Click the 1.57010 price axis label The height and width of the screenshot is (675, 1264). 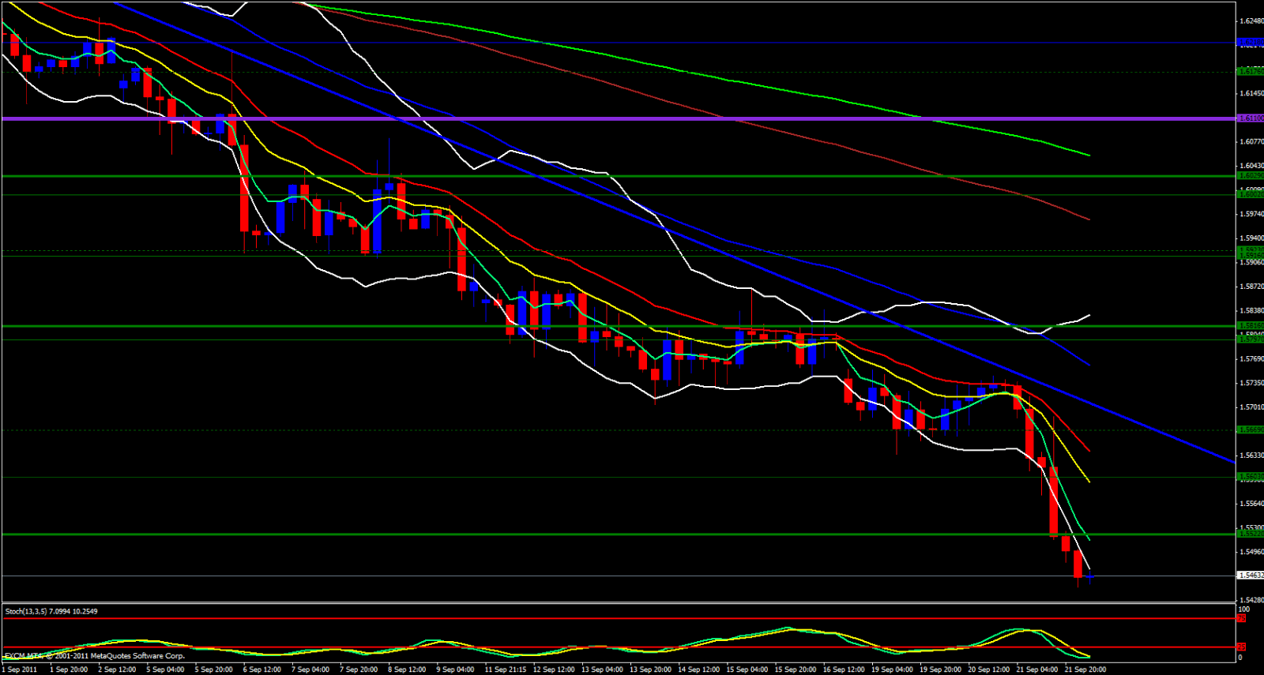click(x=1252, y=407)
